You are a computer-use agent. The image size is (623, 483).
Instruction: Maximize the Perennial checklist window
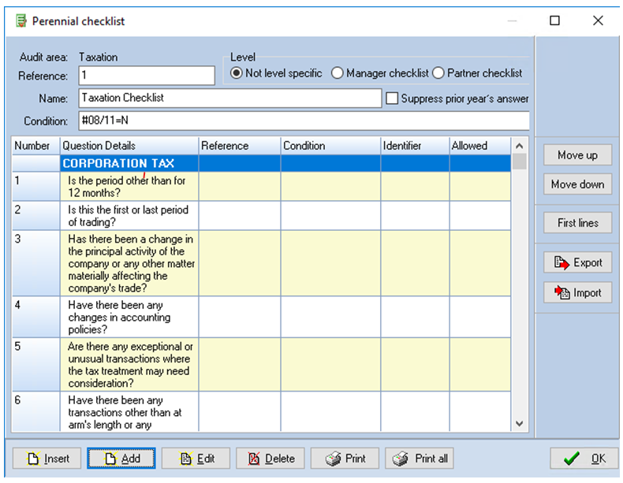click(554, 20)
